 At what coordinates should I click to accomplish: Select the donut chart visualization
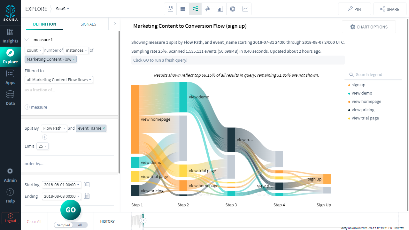pyautogui.click(x=233, y=9)
